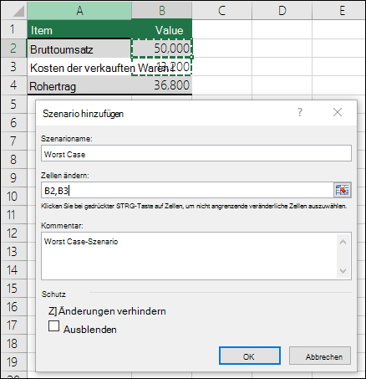366x379 pixels.
Task: Click the Szenario hinzufügen dialog title
Action: pyautogui.click(x=83, y=114)
